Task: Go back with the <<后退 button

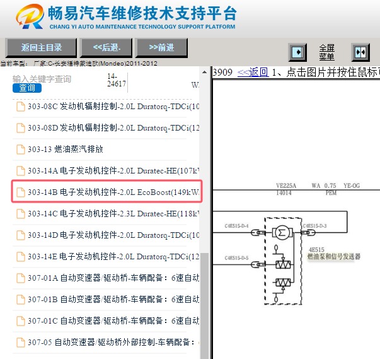Action: click(107, 47)
